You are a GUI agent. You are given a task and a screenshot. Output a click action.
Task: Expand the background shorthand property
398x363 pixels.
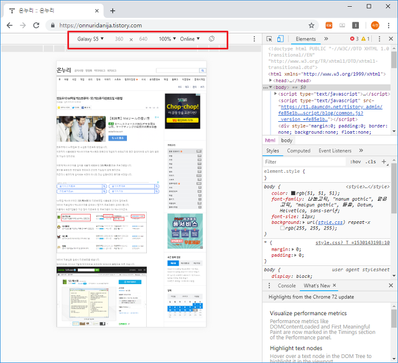(x=303, y=223)
